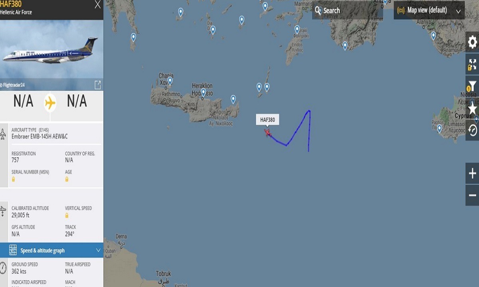Click the locked Serial Number padlock
Image resolution: width=479 pixels, height=287 pixels.
[13, 179]
